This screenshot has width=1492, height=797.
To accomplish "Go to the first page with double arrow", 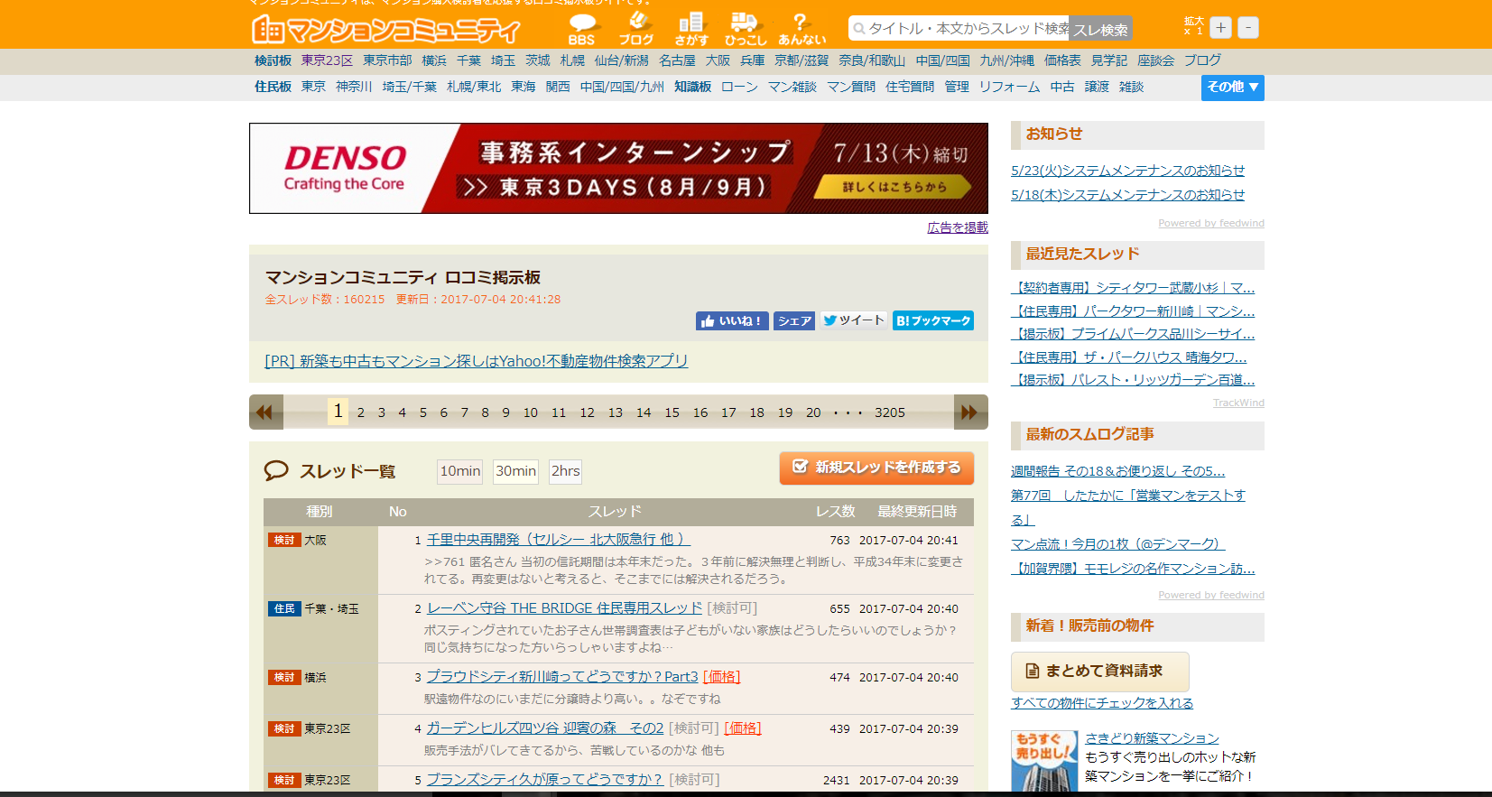I will [265, 412].
